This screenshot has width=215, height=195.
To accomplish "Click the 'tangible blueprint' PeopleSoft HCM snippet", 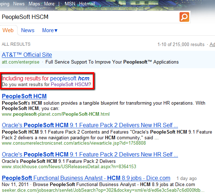I will (104, 106).
